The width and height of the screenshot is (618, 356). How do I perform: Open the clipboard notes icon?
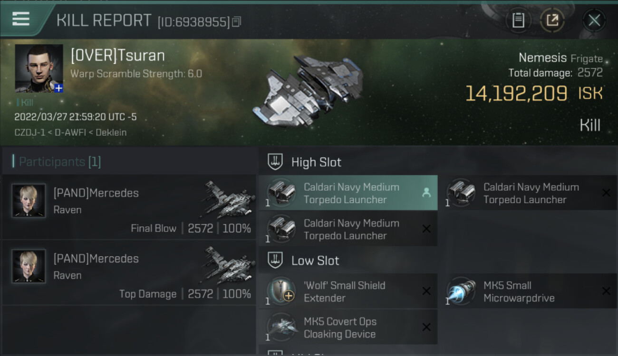pos(518,20)
